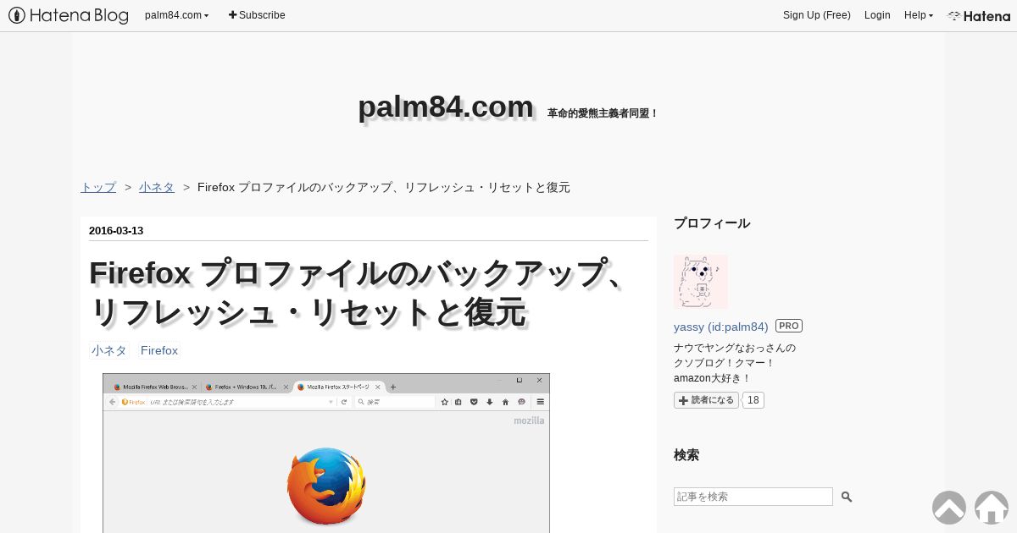Viewport: 1017px width, 533px height.
Task: Go to the Login page
Action: click(x=877, y=15)
